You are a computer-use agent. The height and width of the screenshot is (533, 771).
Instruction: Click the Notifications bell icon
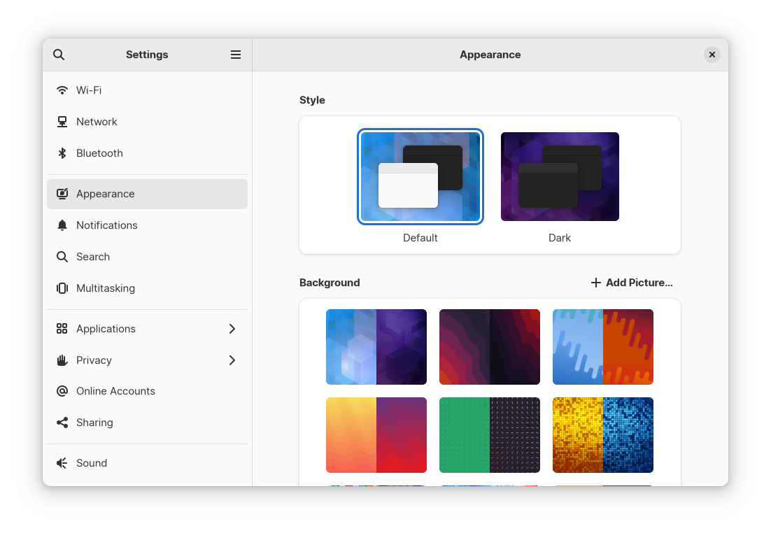tap(62, 225)
